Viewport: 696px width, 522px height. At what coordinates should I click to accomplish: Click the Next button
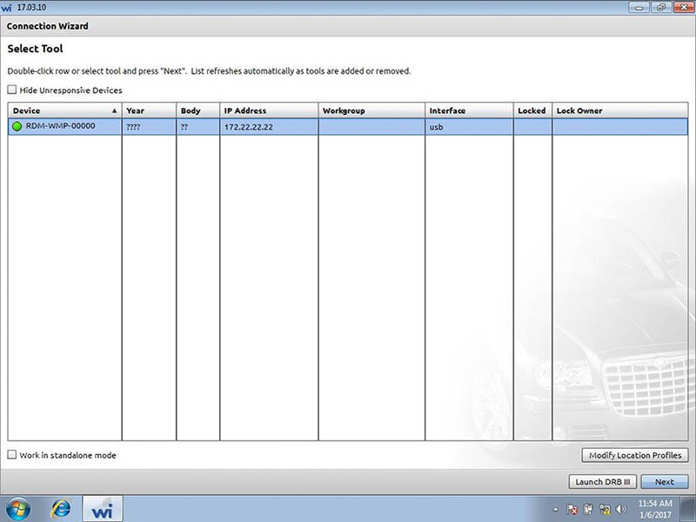click(664, 482)
